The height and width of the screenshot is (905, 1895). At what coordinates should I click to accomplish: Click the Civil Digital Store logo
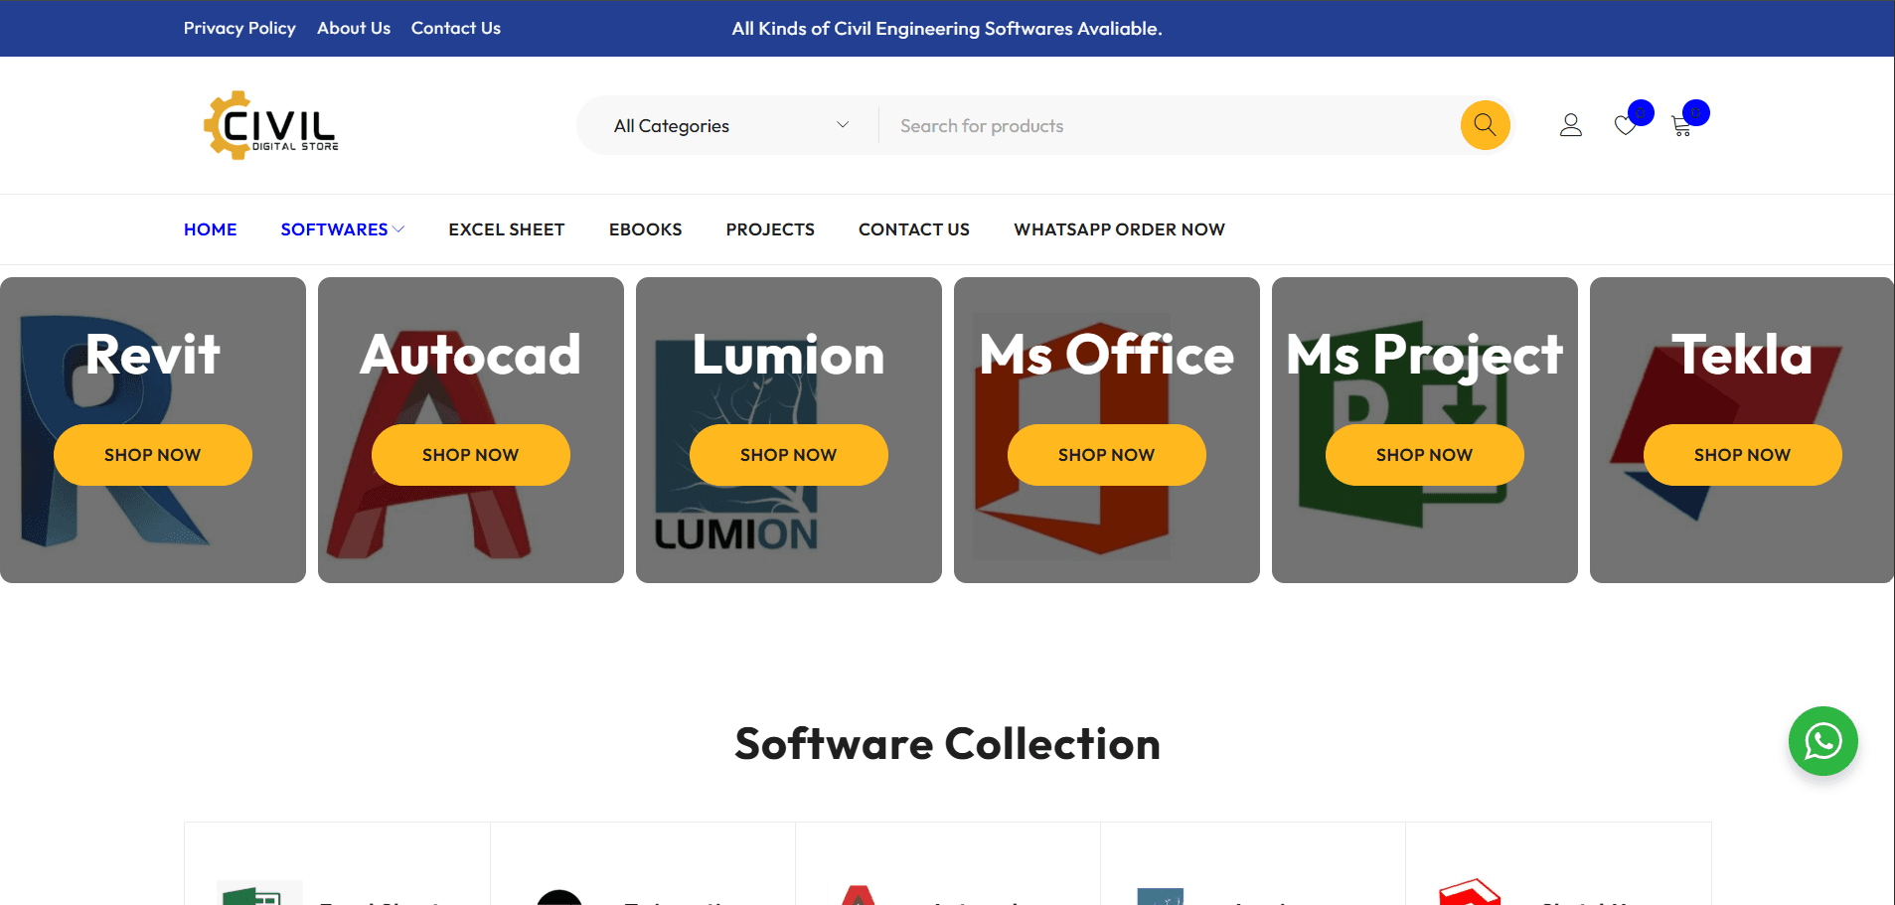point(271,125)
